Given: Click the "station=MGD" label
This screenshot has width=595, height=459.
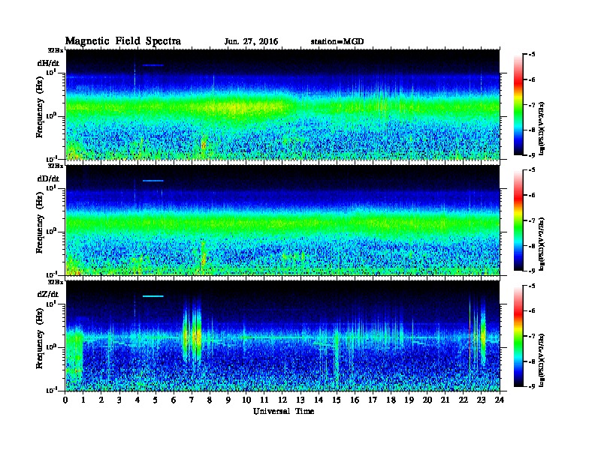Looking at the screenshot, I should click(x=337, y=42).
